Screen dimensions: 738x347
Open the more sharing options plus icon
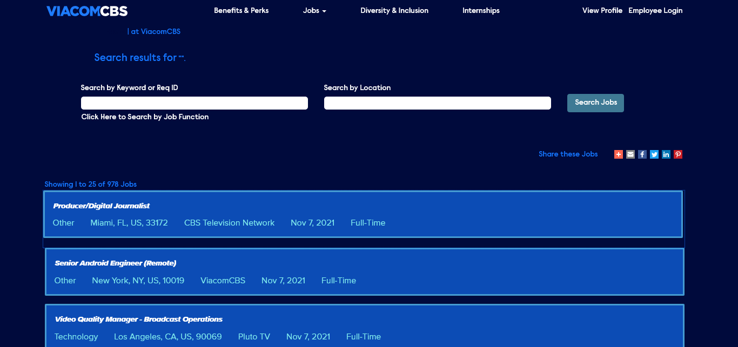tap(619, 154)
